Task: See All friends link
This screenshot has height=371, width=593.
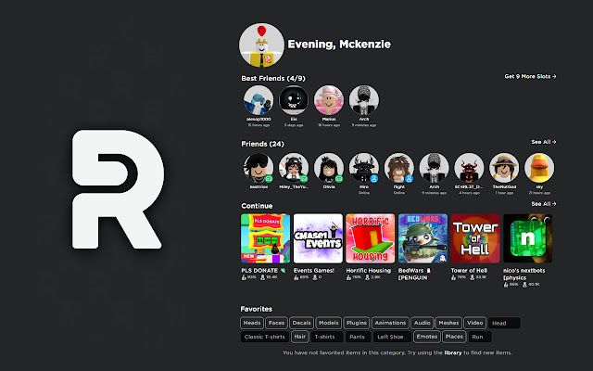Action: coord(544,142)
